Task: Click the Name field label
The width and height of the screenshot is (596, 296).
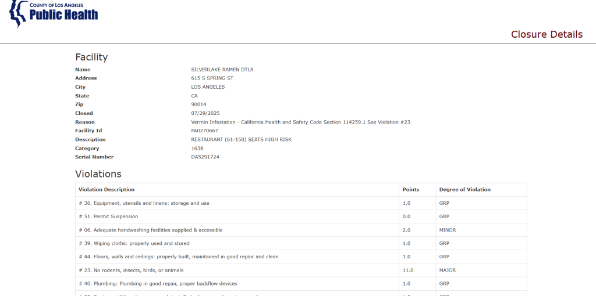Action: (x=83, y=70)
